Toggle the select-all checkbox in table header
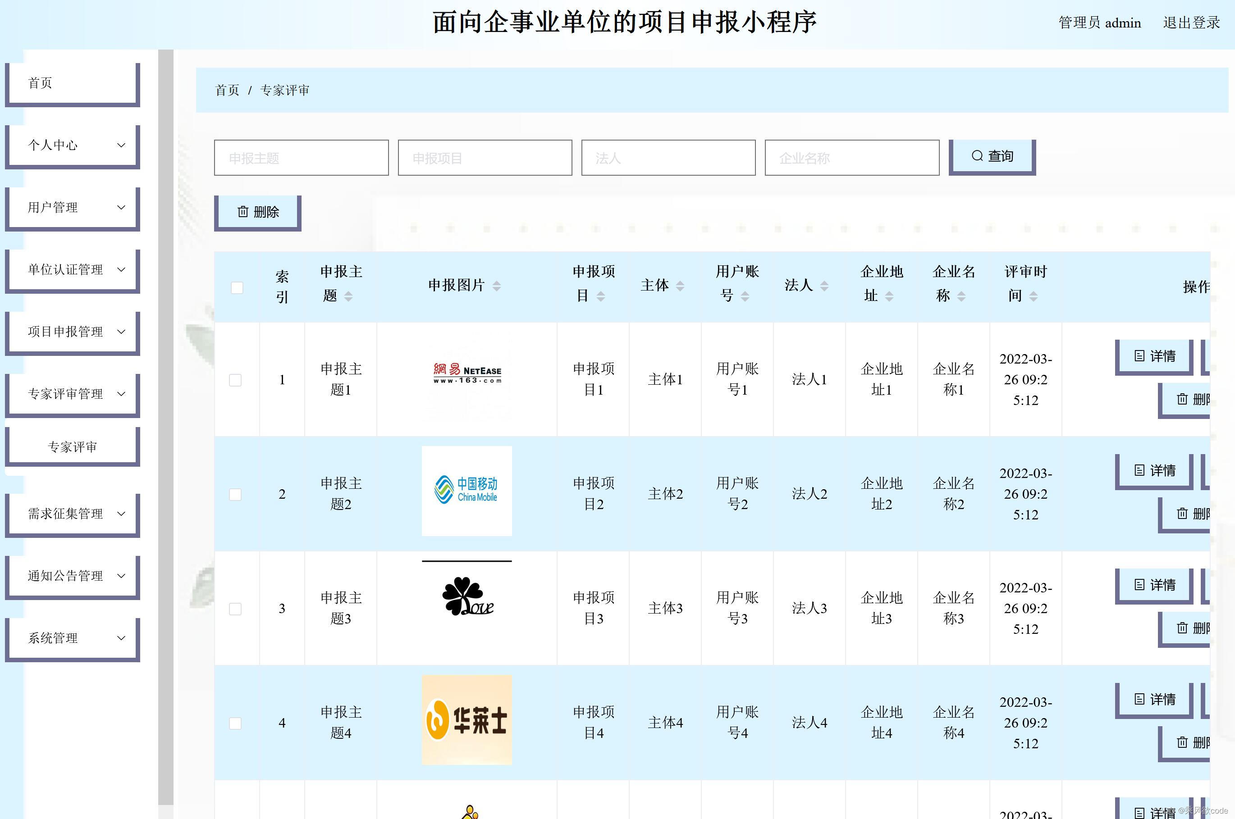The width and height of the screenshot is (1235, 819). coord(237,288)
